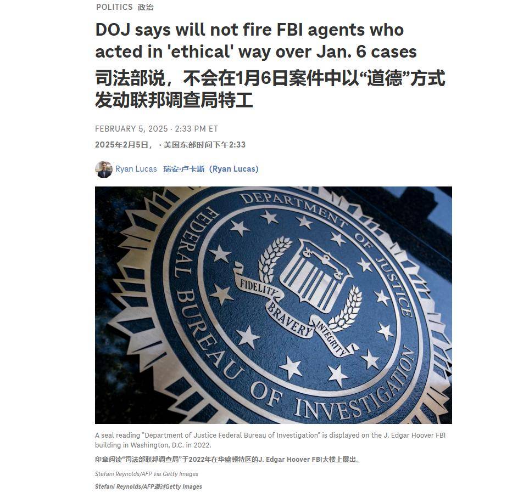Click the 政治 translated section label

coord(146,8)
